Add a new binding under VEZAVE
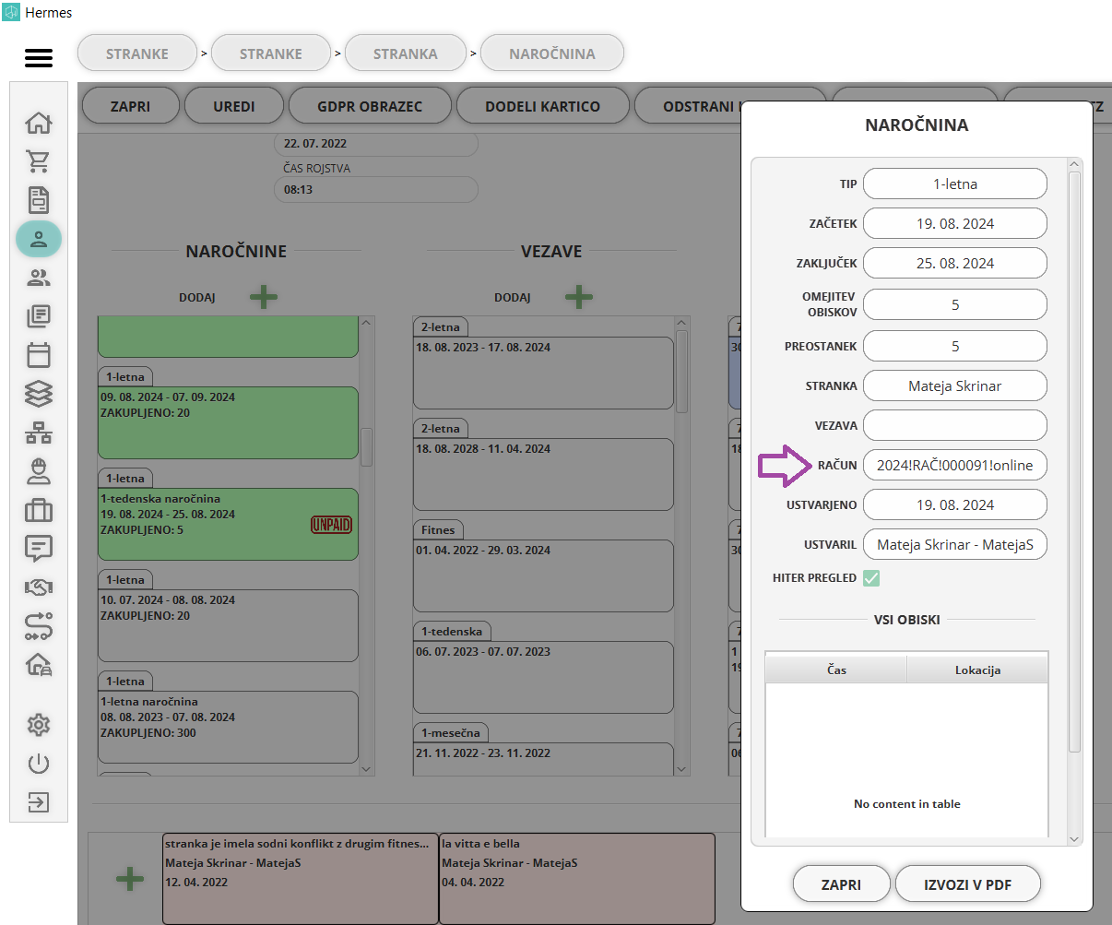1112x925 pixels. [579, 297]
